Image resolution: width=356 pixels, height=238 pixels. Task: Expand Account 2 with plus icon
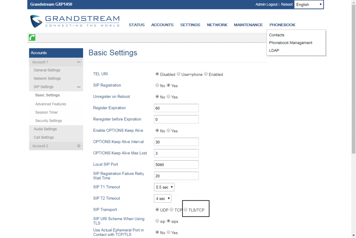click(x=79, y=146)
